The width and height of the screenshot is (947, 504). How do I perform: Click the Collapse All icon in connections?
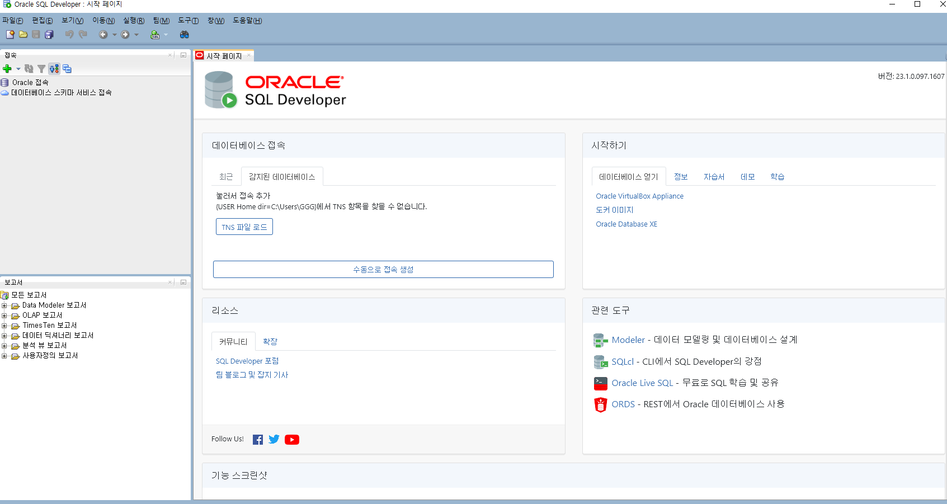[x=67, y=69]
